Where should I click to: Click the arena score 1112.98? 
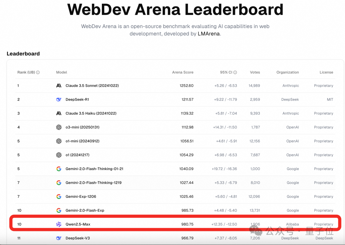tap(188, 127)
